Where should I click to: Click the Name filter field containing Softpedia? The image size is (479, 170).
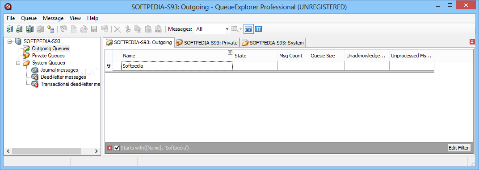tap(177, 66)
